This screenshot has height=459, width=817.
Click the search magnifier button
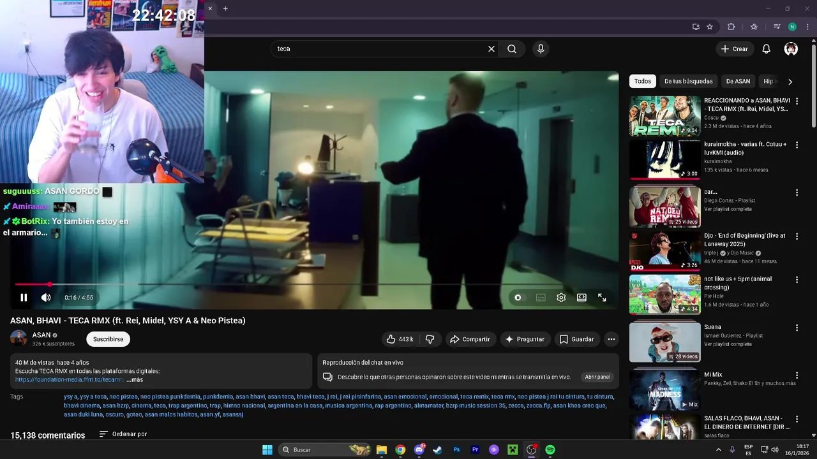512,48
